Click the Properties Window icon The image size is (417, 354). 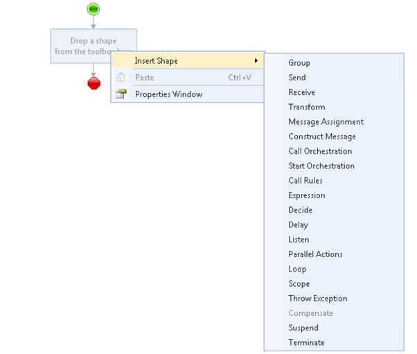121,94
